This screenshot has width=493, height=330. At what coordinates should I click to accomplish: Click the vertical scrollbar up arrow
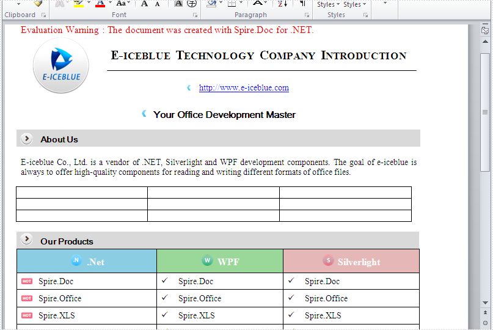pyautogui.click(x=485, y=42)
